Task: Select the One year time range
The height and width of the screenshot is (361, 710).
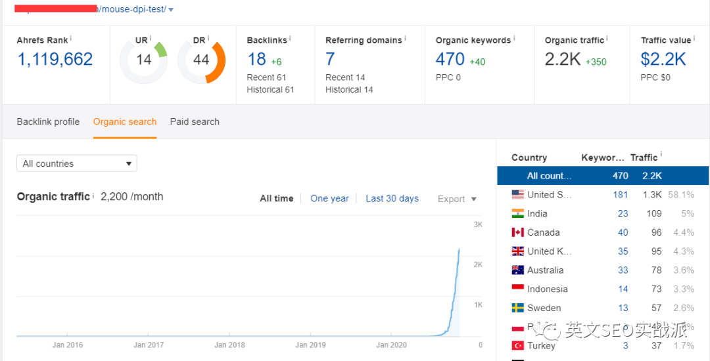Action: tap(329, 198)
